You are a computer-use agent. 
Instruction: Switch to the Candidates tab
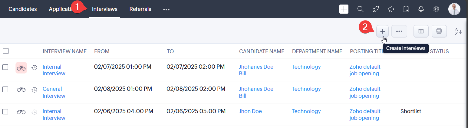(23, 9)
